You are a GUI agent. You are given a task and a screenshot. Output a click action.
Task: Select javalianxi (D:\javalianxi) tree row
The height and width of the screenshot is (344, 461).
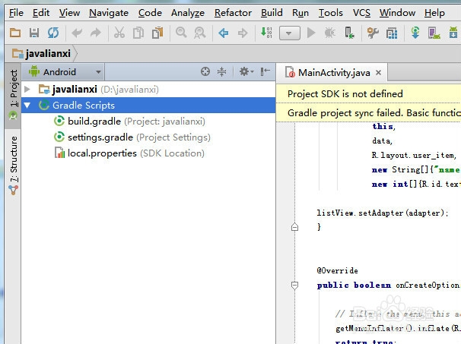coord(148,89)
